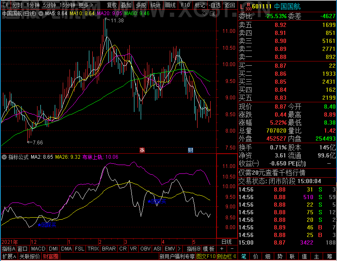
Task: Activate the 画线 drawing tool
Action: pyautogui.click(x=171, y=5)
